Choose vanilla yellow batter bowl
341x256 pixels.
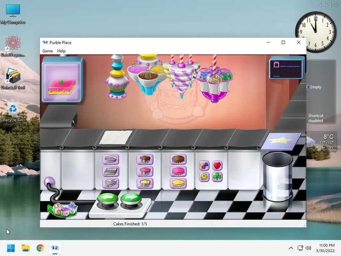pos(145,183)
